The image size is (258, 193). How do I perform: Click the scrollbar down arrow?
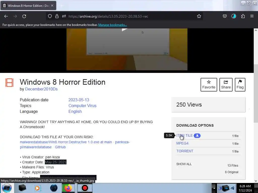(x=256, y=181)
